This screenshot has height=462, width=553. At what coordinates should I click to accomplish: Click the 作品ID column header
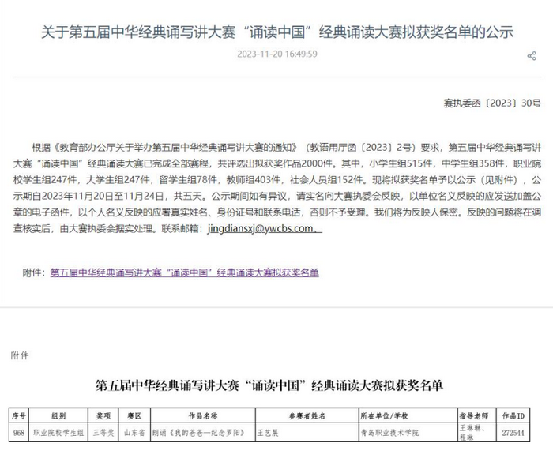513,415
